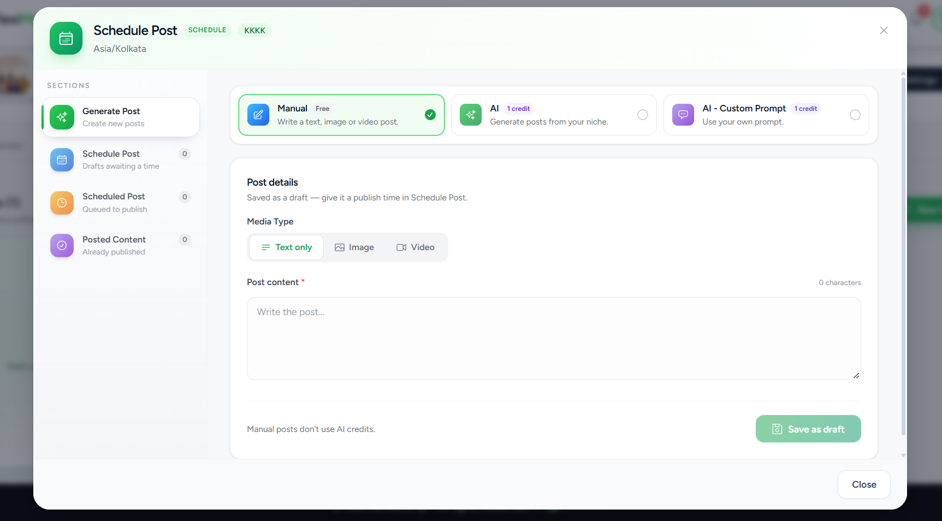
Task: Choose Video media type
Action: click(416, 247)
